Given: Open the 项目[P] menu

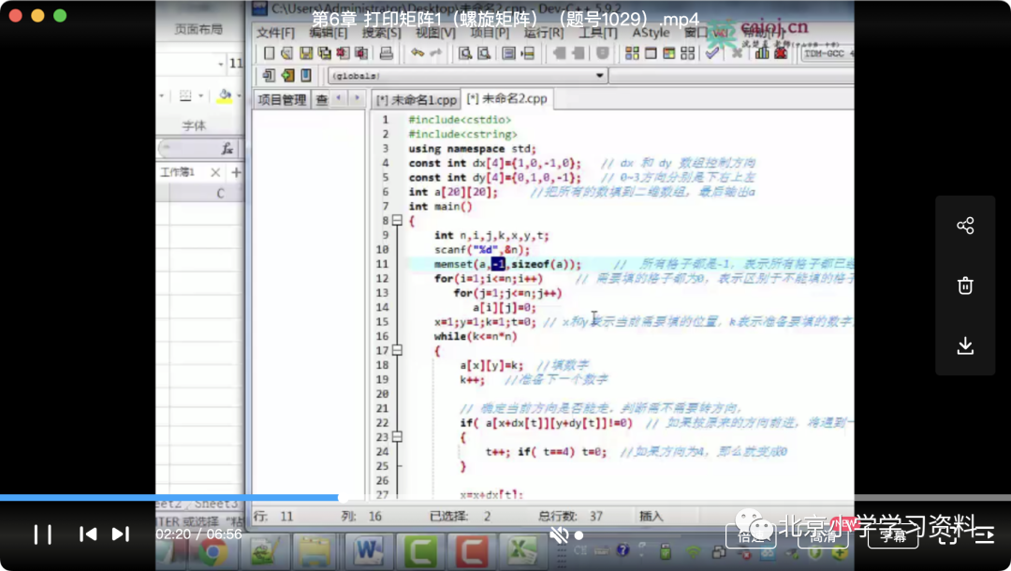Looking at the screenshot, I should pos(490,32).
